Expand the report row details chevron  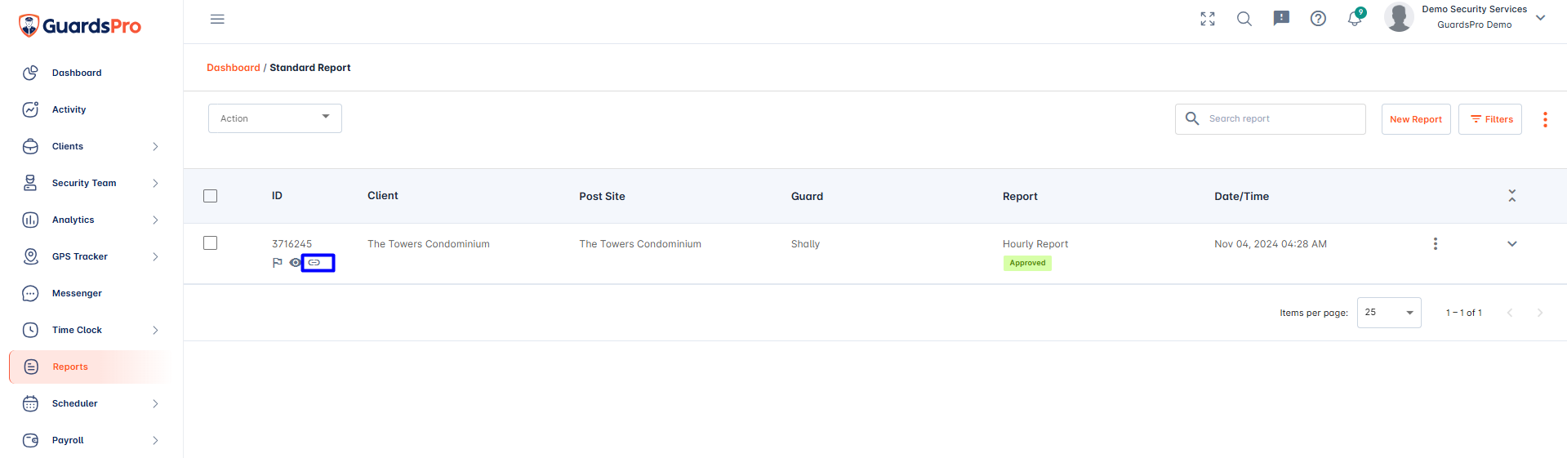pyautogui.click(x=1512, y=244)
